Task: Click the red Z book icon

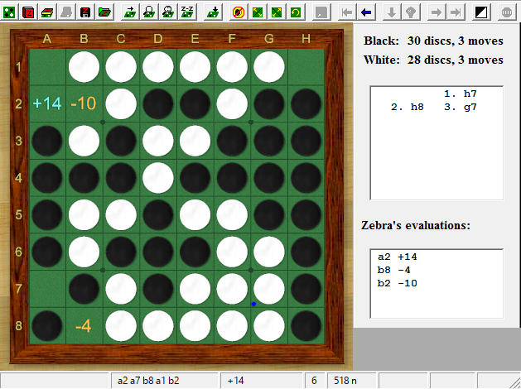Action: (x=28, y=12)
